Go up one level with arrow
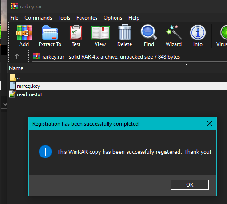 (17, 56)
